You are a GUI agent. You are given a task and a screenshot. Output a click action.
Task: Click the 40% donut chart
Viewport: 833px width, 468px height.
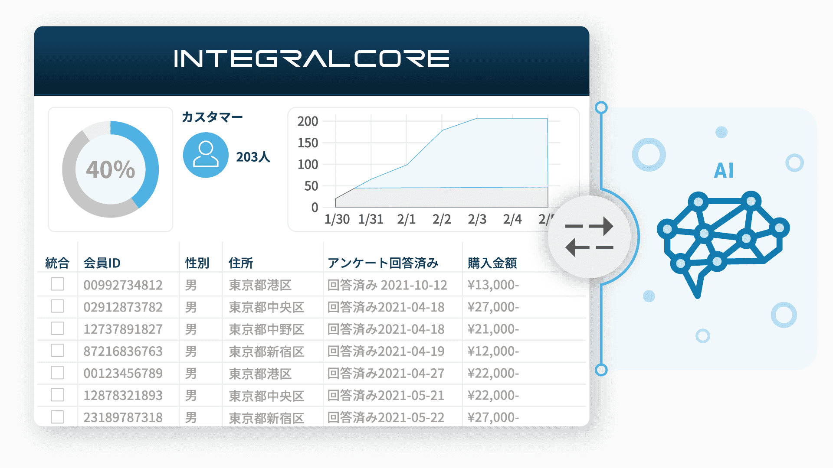pyautogui.click(x=110, y=169)
